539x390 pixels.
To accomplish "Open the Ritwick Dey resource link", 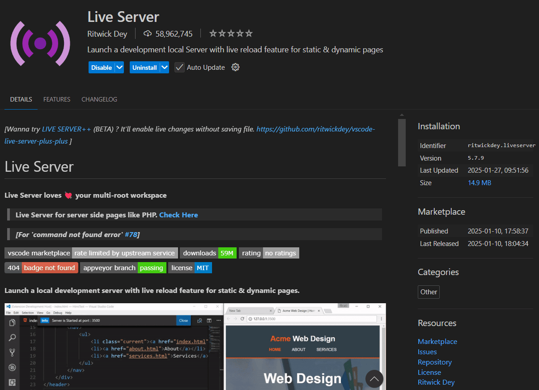I will click(436, 382).
